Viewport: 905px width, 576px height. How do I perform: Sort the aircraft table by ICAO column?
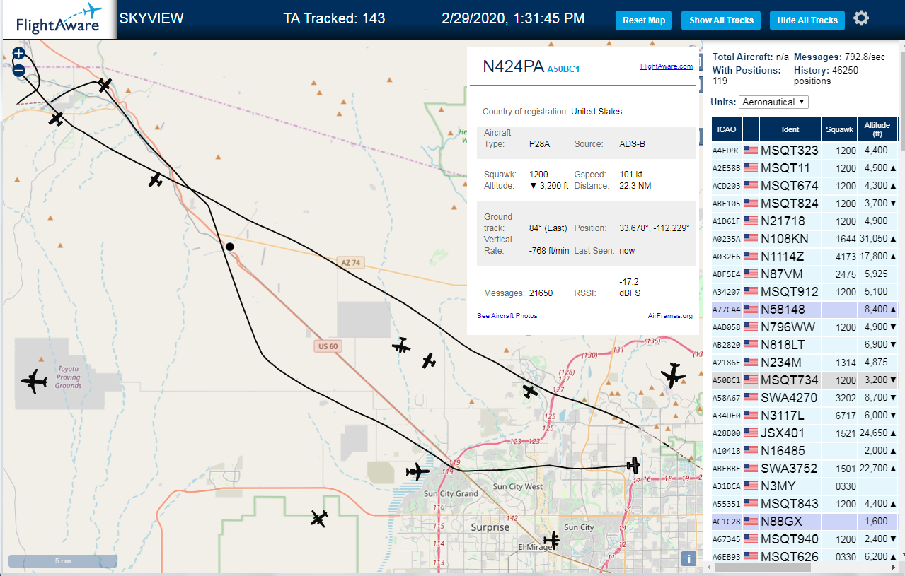point(727,129)
